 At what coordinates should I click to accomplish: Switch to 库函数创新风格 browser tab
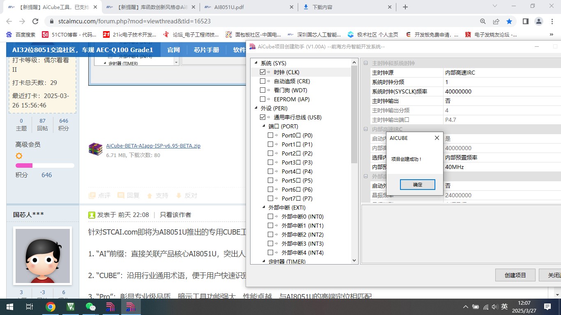point(150,7)
